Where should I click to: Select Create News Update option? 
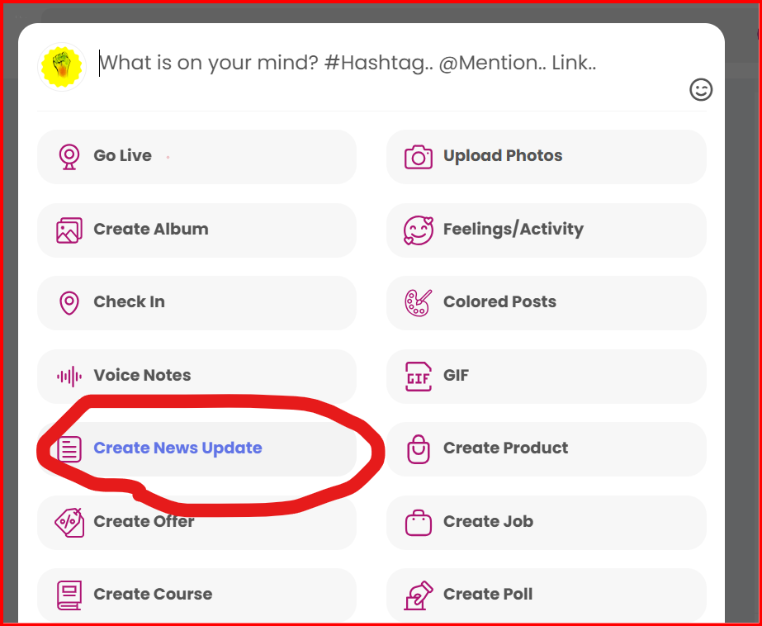(196, 449)
